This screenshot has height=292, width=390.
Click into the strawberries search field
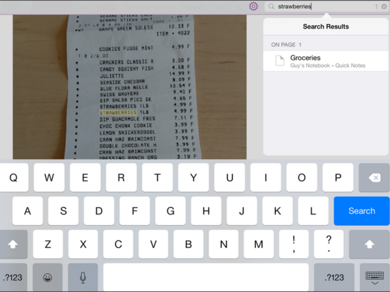(x=327, y=6)
